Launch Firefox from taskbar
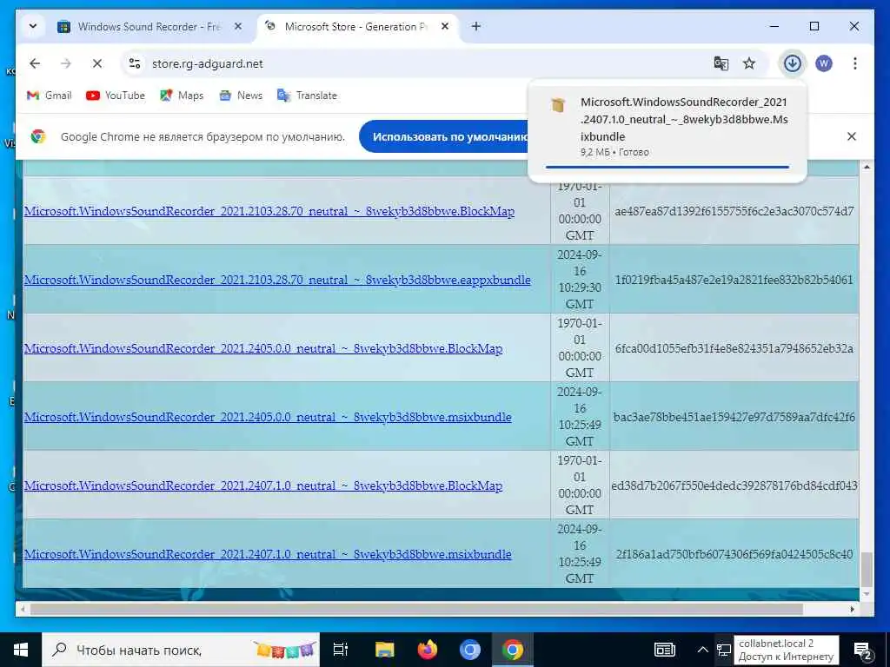The height and width of the screenshot is (667, 890). [x=427, y=650]
